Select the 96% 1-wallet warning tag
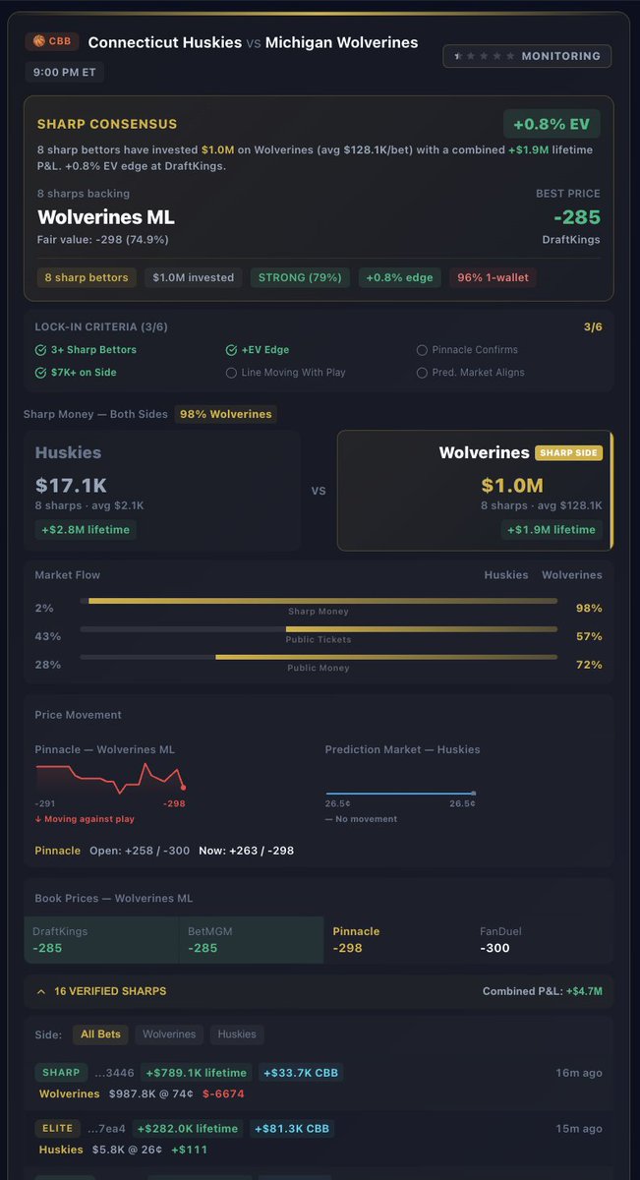 point(494,277)
